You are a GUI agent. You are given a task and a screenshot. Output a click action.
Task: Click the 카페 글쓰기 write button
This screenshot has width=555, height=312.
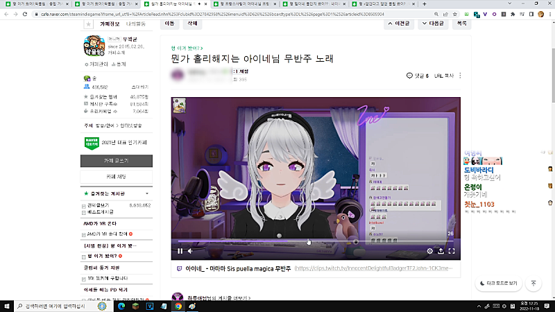(x=117, y=161)
